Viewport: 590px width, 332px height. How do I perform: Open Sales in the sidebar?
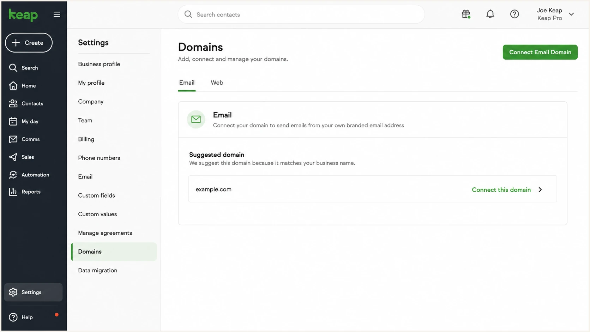(21, 157)
